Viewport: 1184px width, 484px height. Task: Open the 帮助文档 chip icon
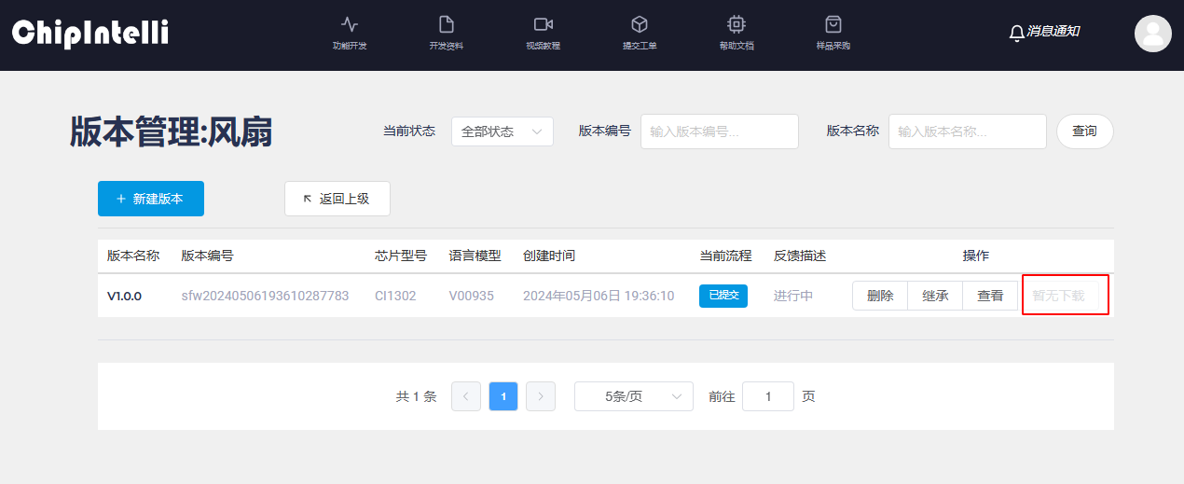(x=737, y=24)
